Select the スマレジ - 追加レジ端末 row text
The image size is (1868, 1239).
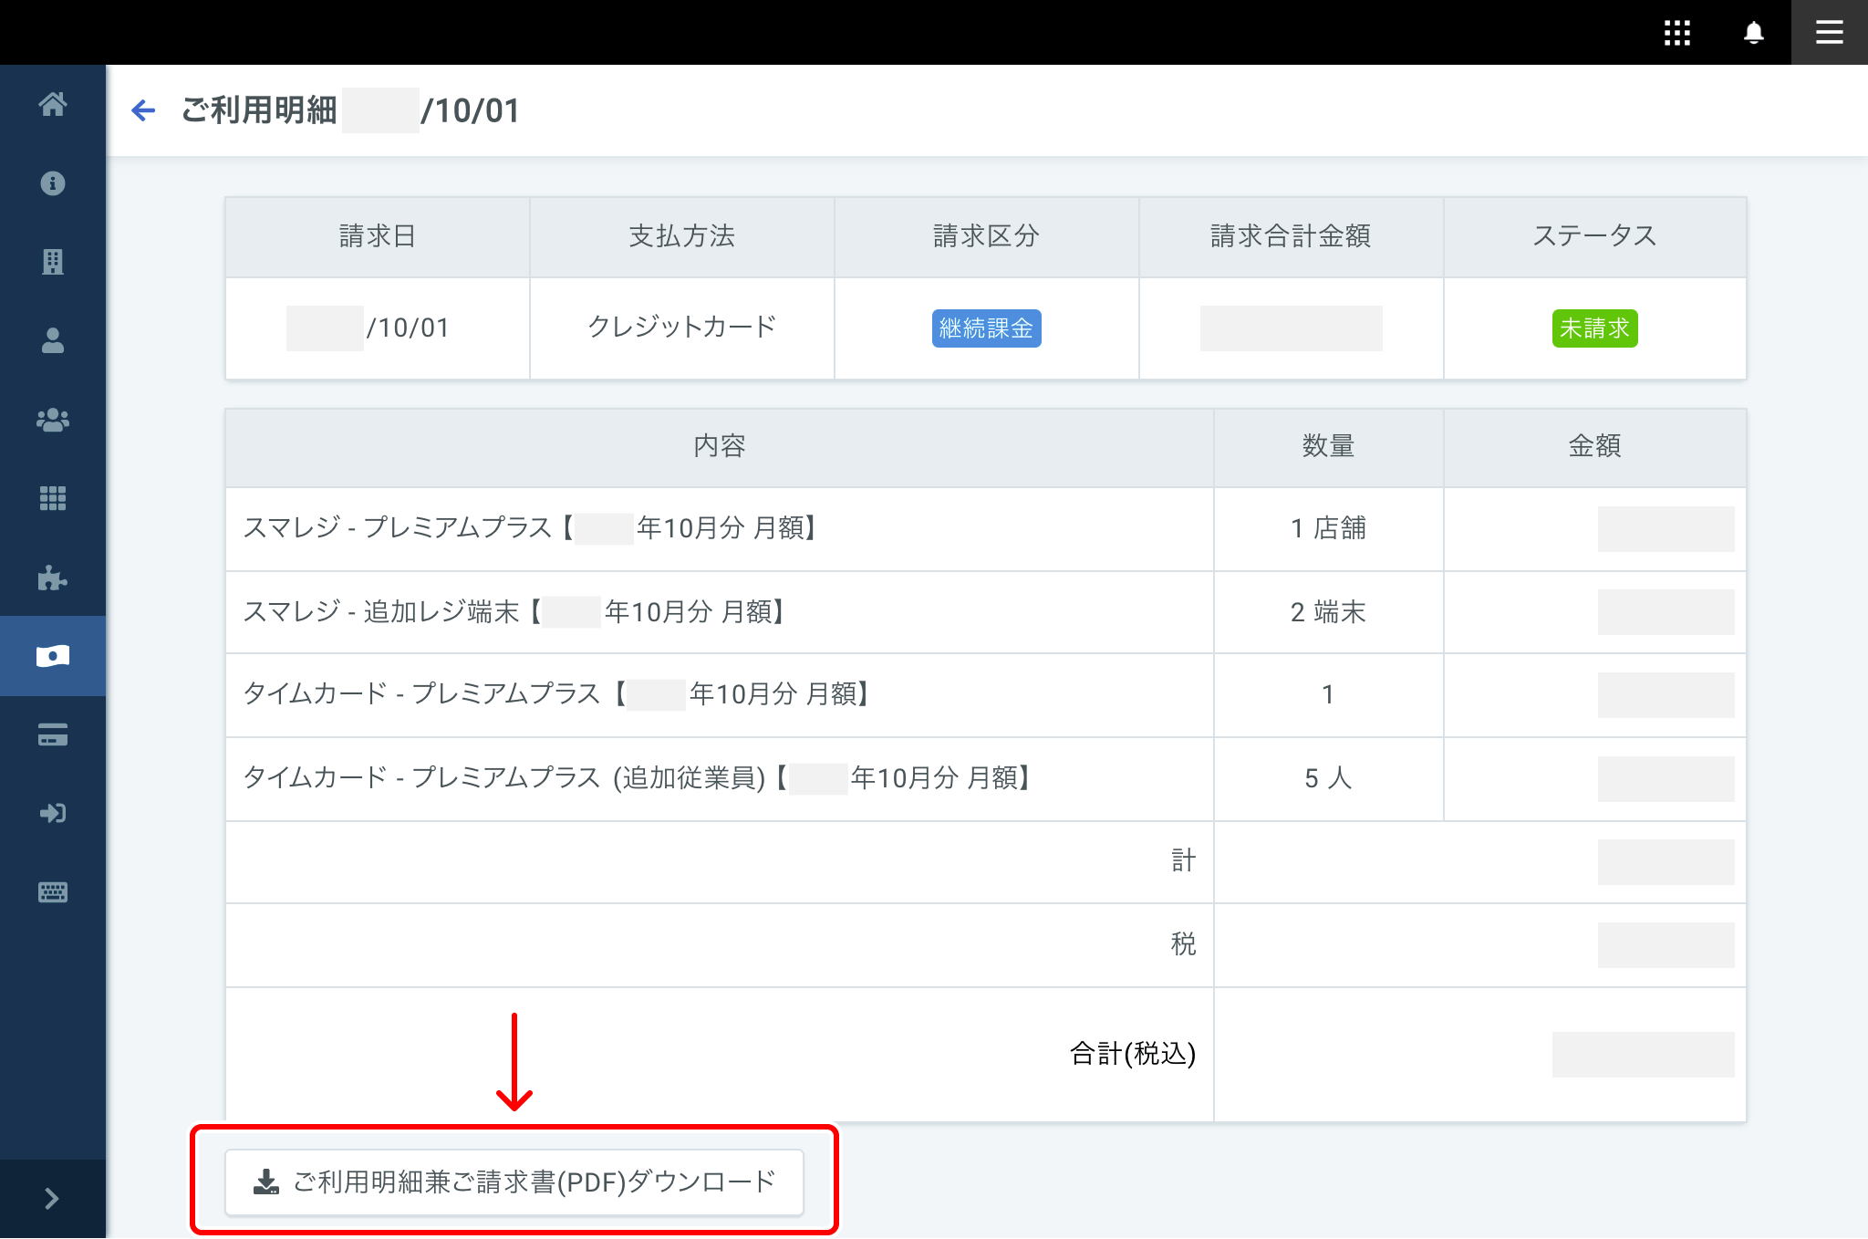tap(514, 612)
